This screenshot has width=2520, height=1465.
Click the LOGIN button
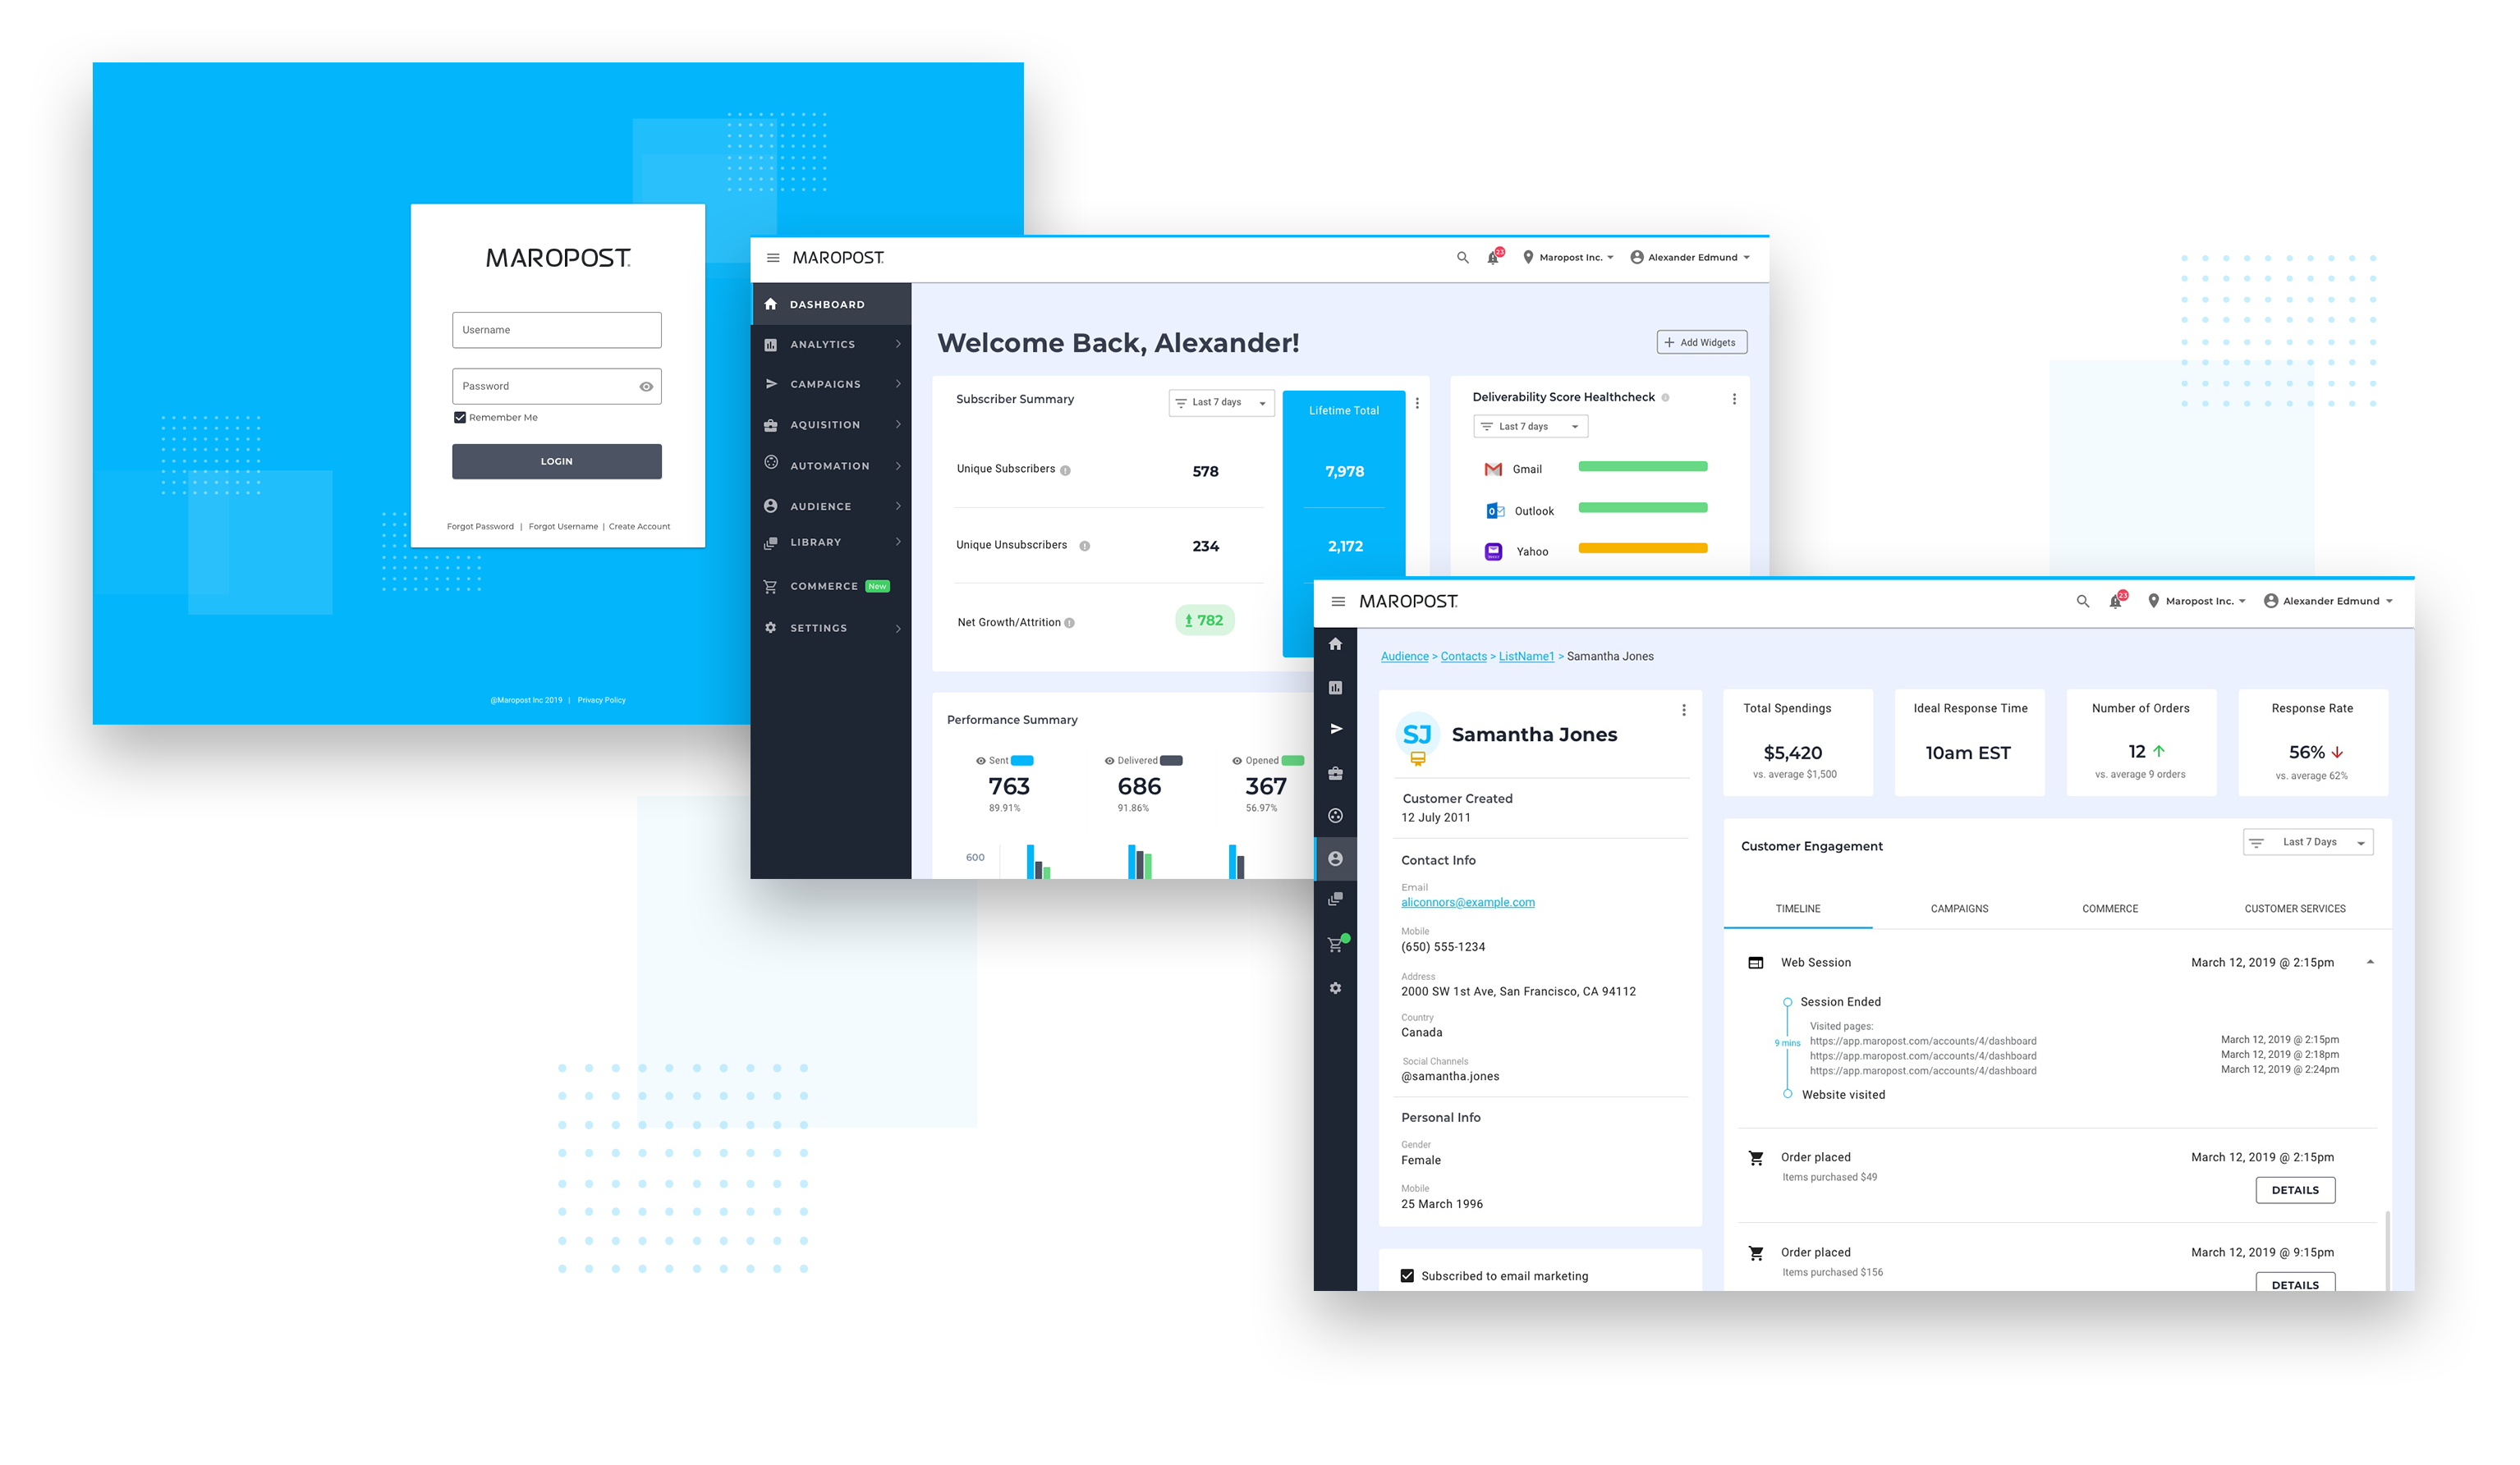(557, 459)
